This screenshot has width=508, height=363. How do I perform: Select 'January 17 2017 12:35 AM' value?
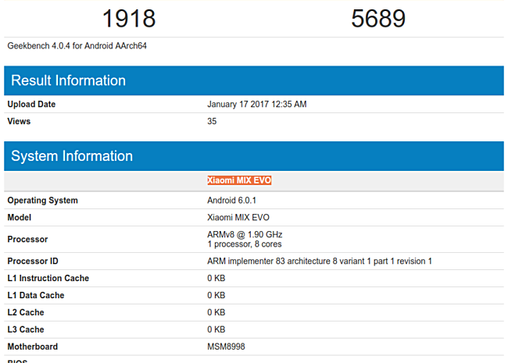257,104
